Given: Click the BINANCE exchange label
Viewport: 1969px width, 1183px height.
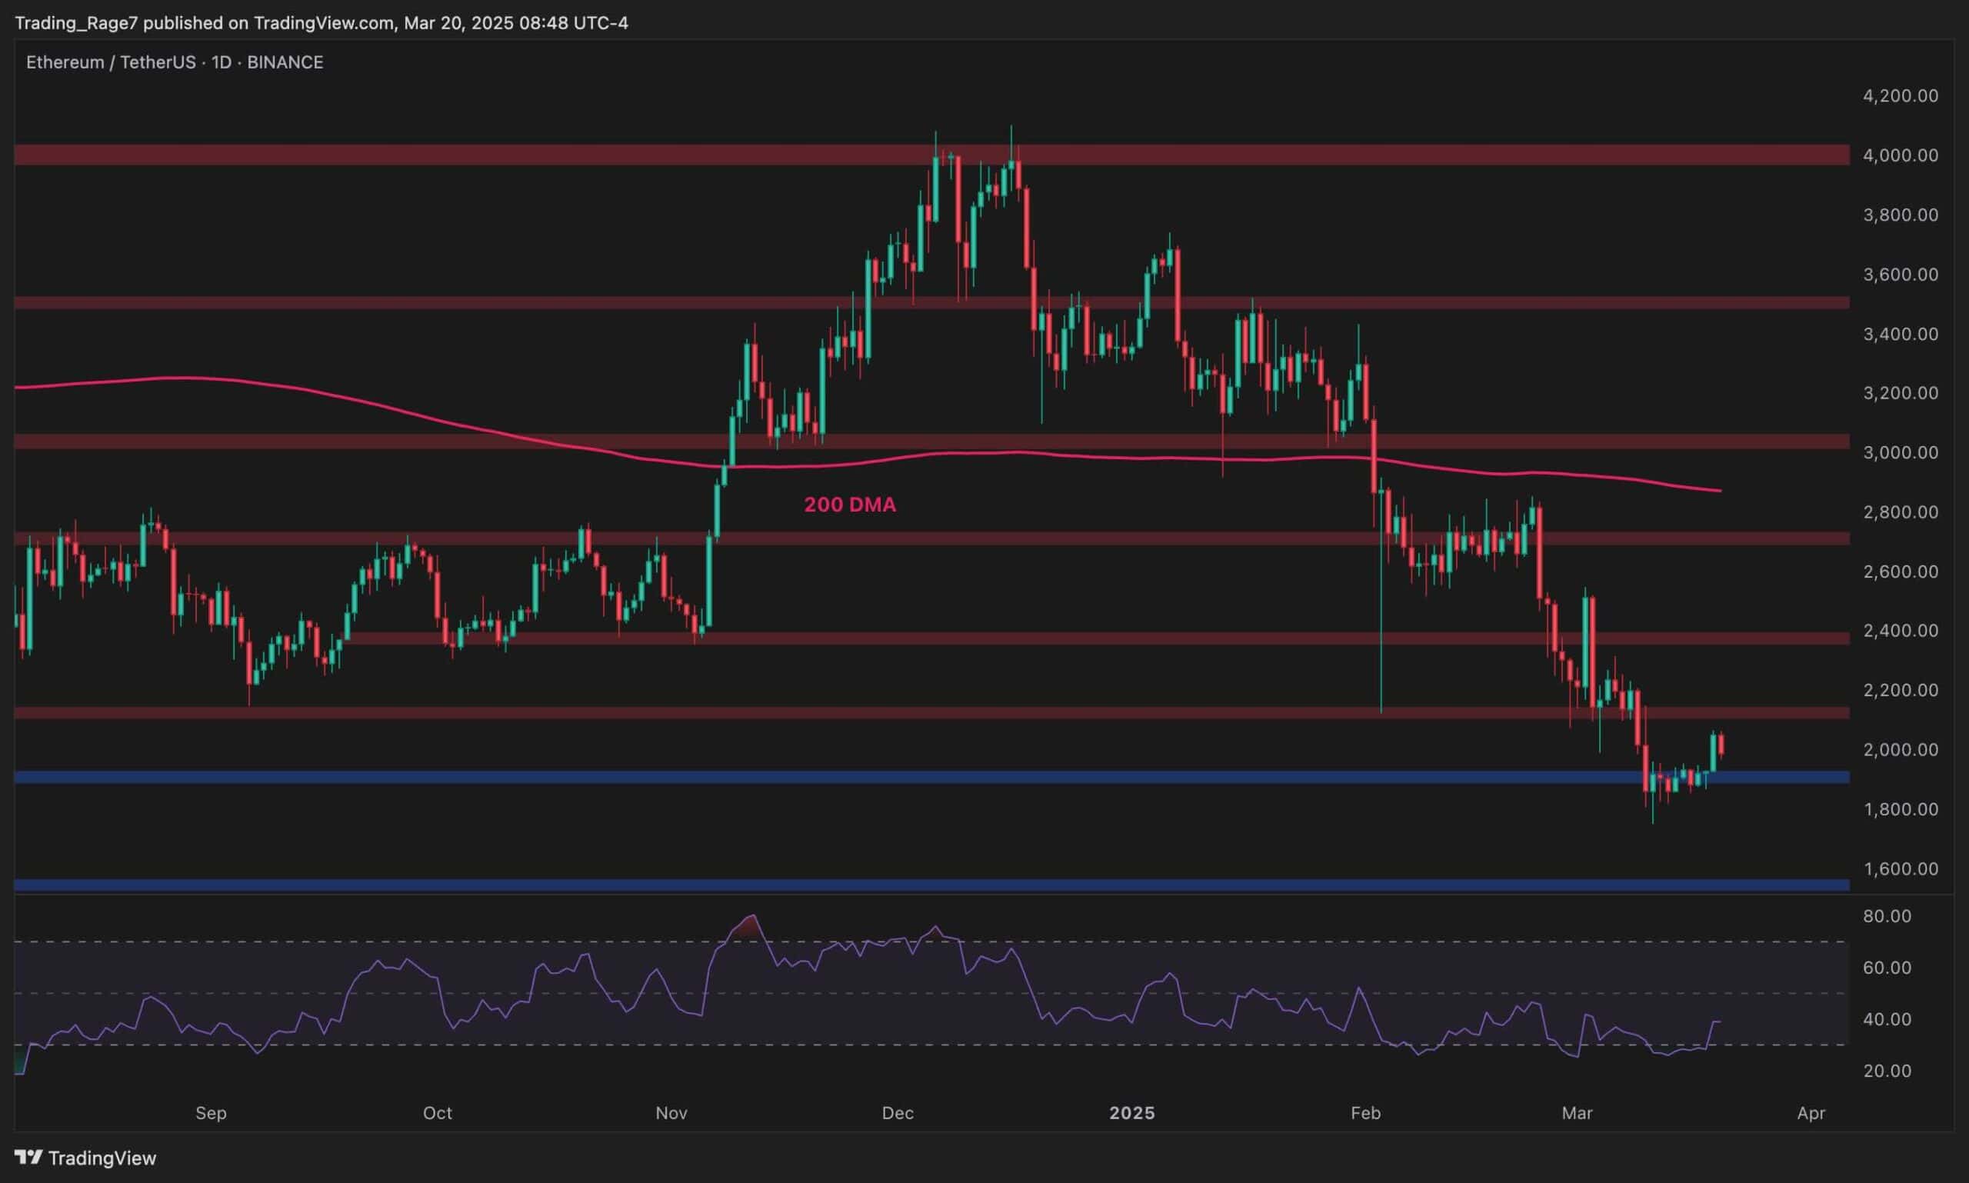Looking at the screenshot, I should 285,62.
